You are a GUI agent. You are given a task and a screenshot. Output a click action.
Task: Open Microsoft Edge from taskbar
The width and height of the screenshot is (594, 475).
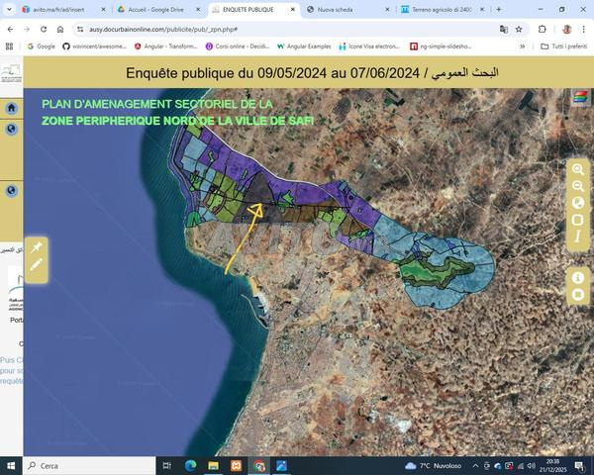(190, 466)
